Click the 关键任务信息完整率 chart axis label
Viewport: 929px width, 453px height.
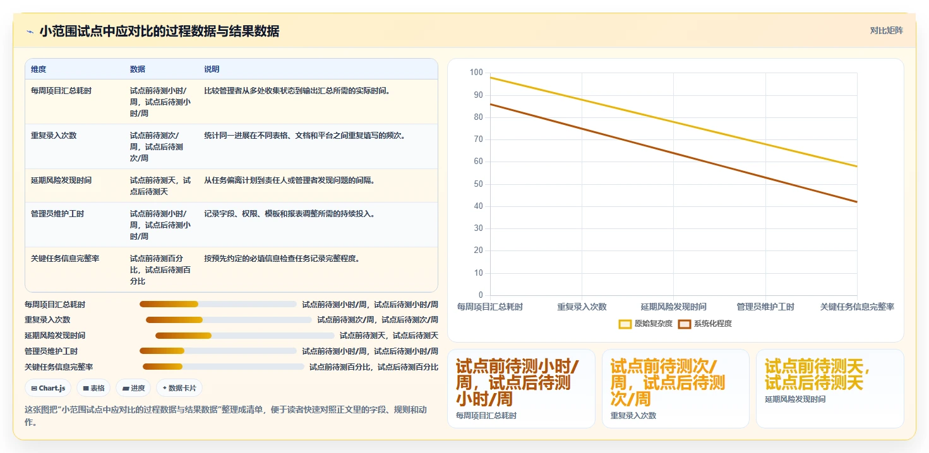pos(857,307)
